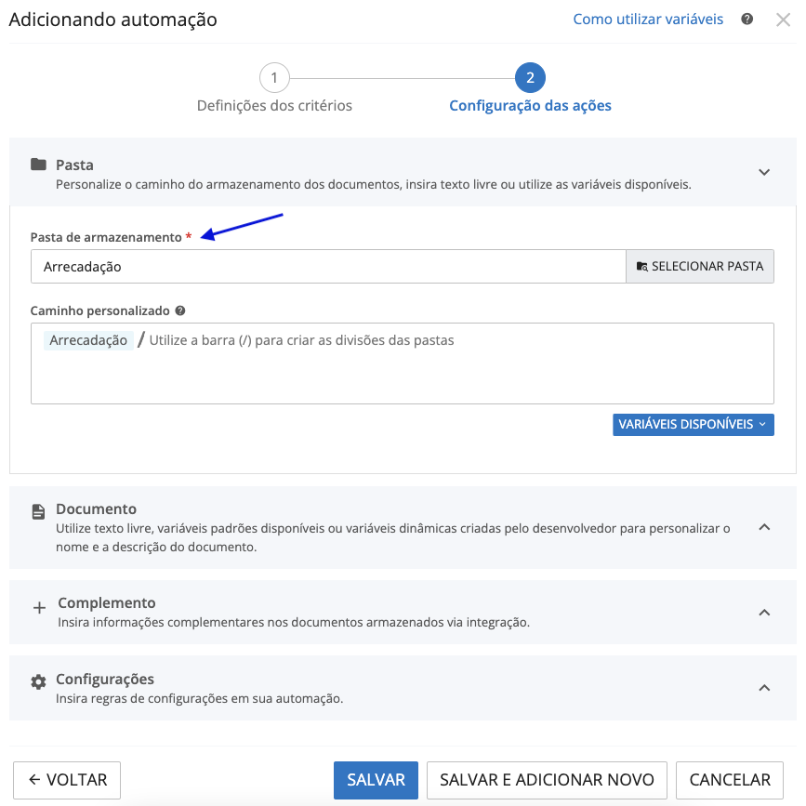
Task: Click the Selecionar Pasta button
Action: point(700,266)
